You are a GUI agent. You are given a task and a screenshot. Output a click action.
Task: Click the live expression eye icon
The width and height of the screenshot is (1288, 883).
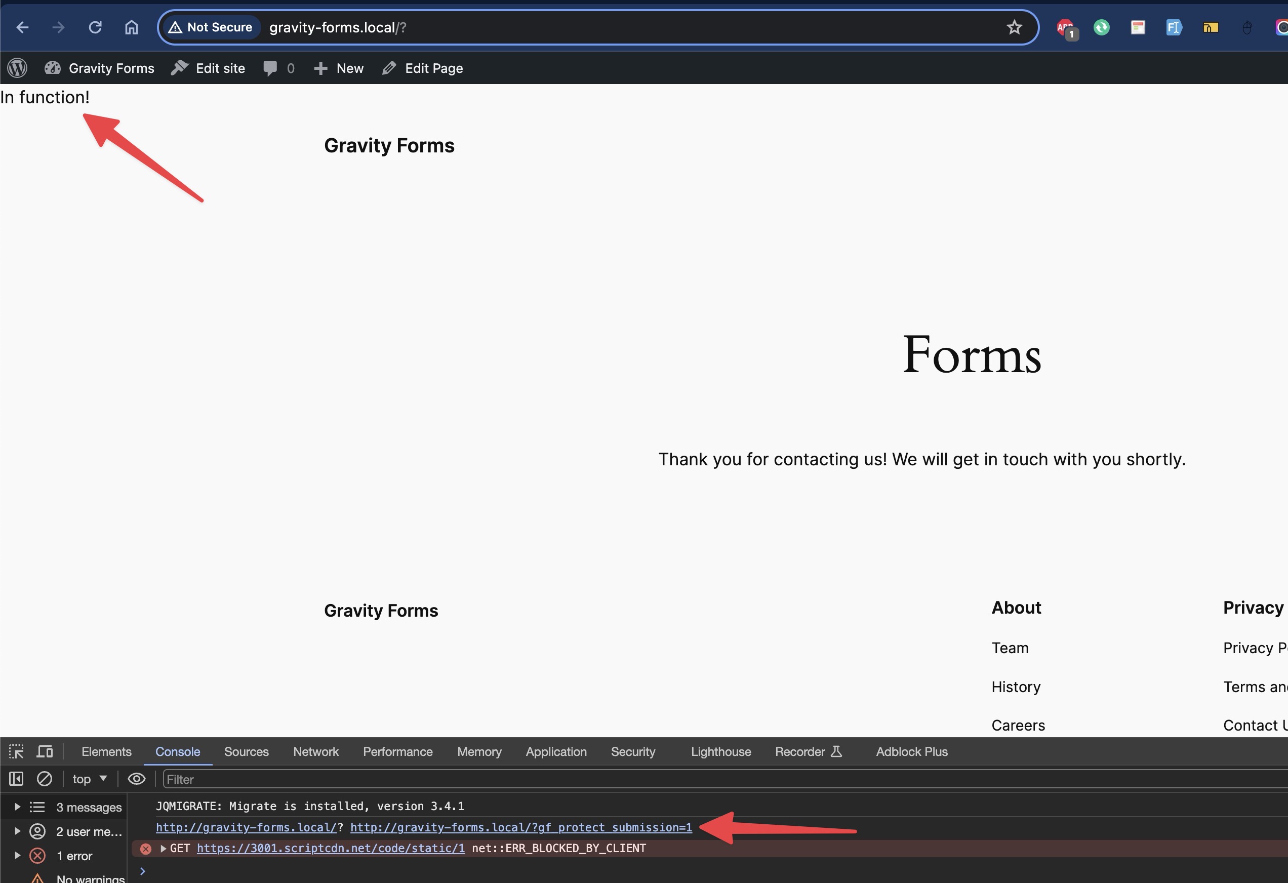click(x=136, y=779)
